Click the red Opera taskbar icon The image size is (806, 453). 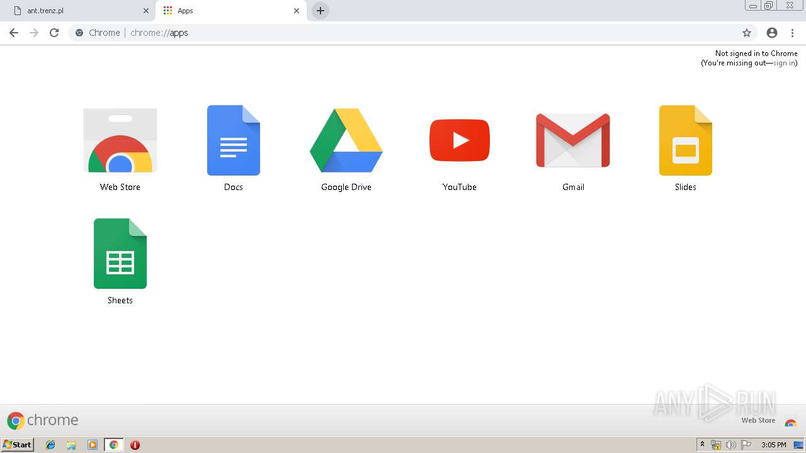[135, 445]
